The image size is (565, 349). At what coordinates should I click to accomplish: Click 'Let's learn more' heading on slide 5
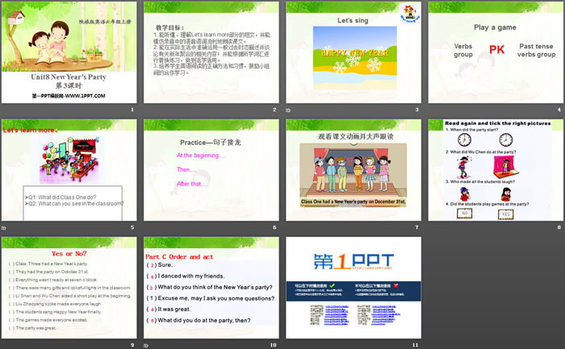pos(30,131)
